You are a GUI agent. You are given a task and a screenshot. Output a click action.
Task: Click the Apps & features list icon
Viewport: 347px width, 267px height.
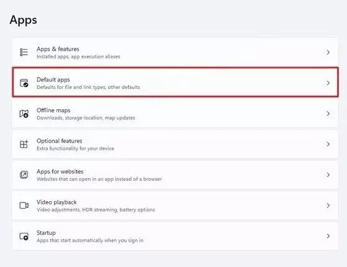pos(24,52)
